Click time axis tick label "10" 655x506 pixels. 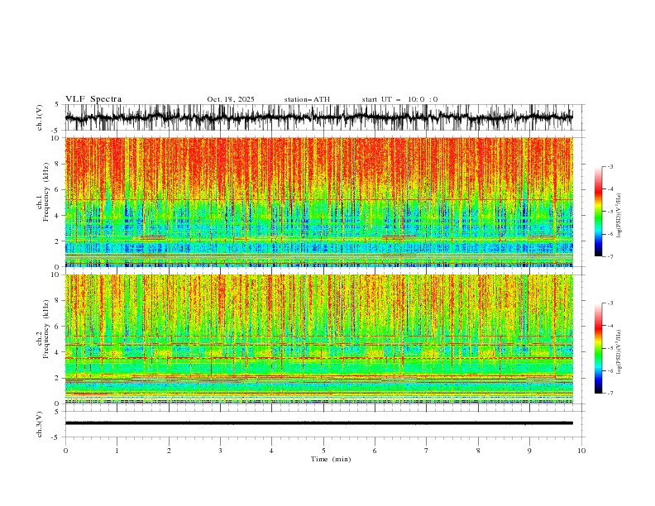pos(581,451)
